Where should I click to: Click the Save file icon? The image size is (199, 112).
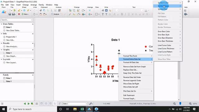pyautogui.click(x=10, y=14)
